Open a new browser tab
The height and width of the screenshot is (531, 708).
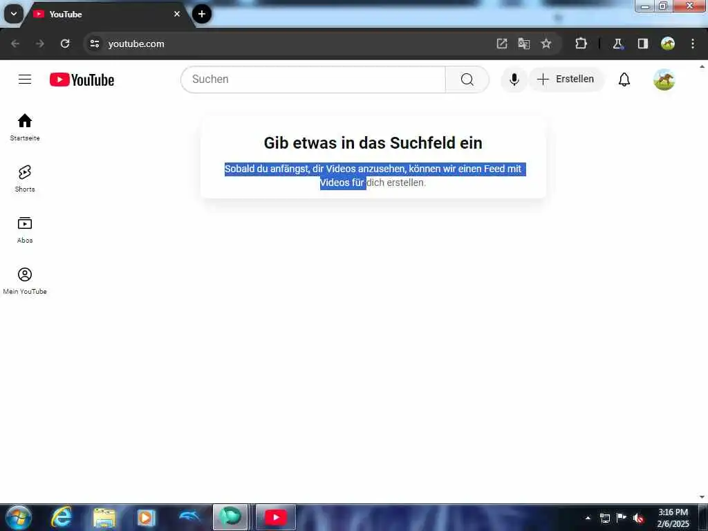click(x=202, y=14)
